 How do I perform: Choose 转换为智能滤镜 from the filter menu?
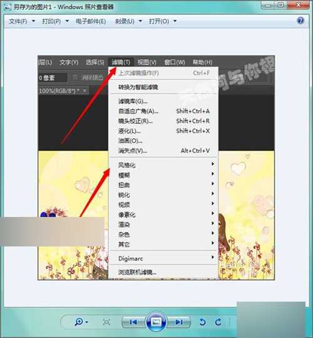pos(164,87)
